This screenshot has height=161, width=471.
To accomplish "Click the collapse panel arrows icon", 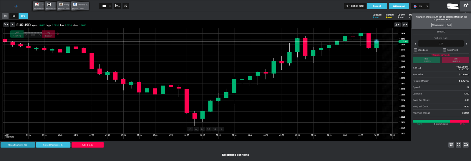I will click(x=451, y=145).
